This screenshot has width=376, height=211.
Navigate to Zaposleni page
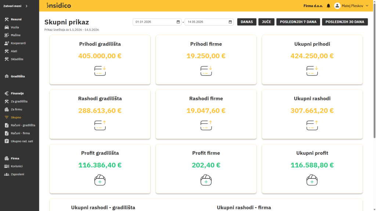point(17,174)
